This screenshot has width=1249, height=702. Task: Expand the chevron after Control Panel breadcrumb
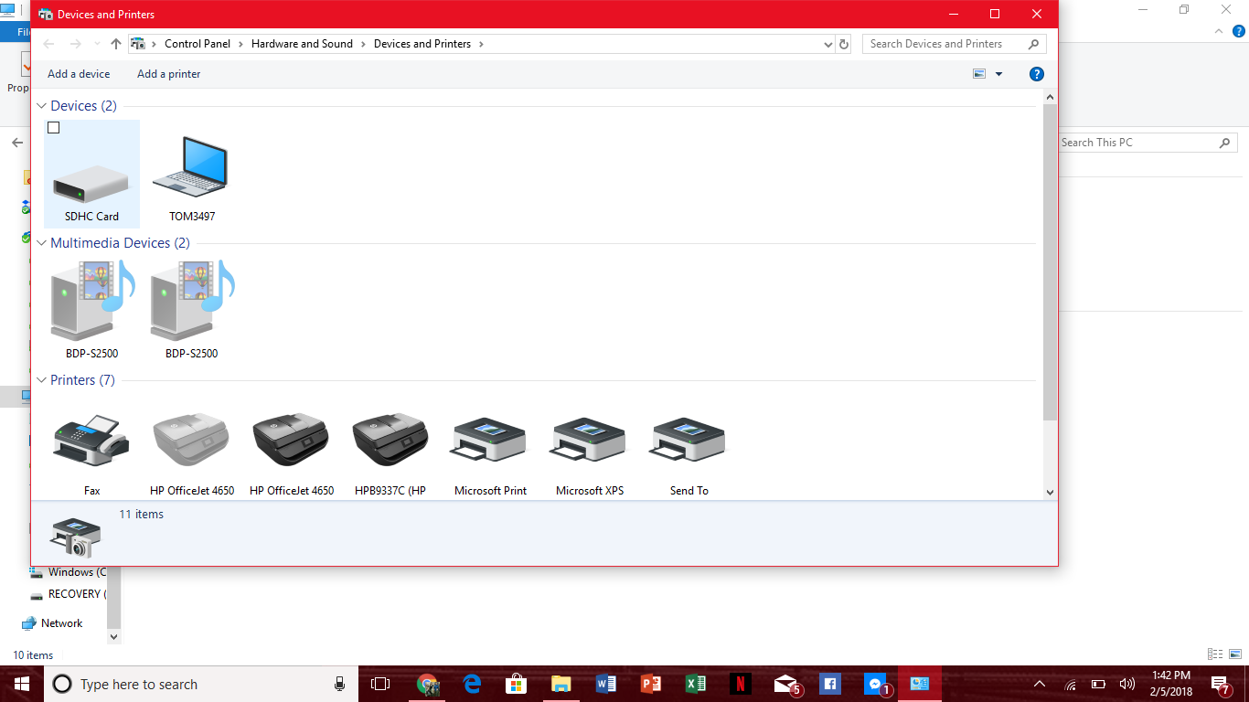(x=240, y=44)
